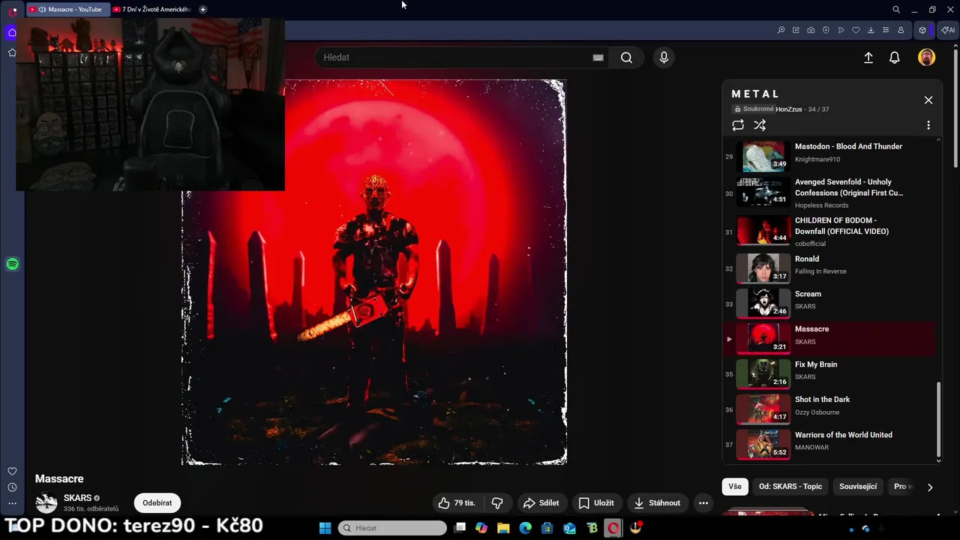Take a snapshot with camera icon
Image resolution: width=960 pixels, height=540 pixels.
pyautogui.click(x=811, y=30)
